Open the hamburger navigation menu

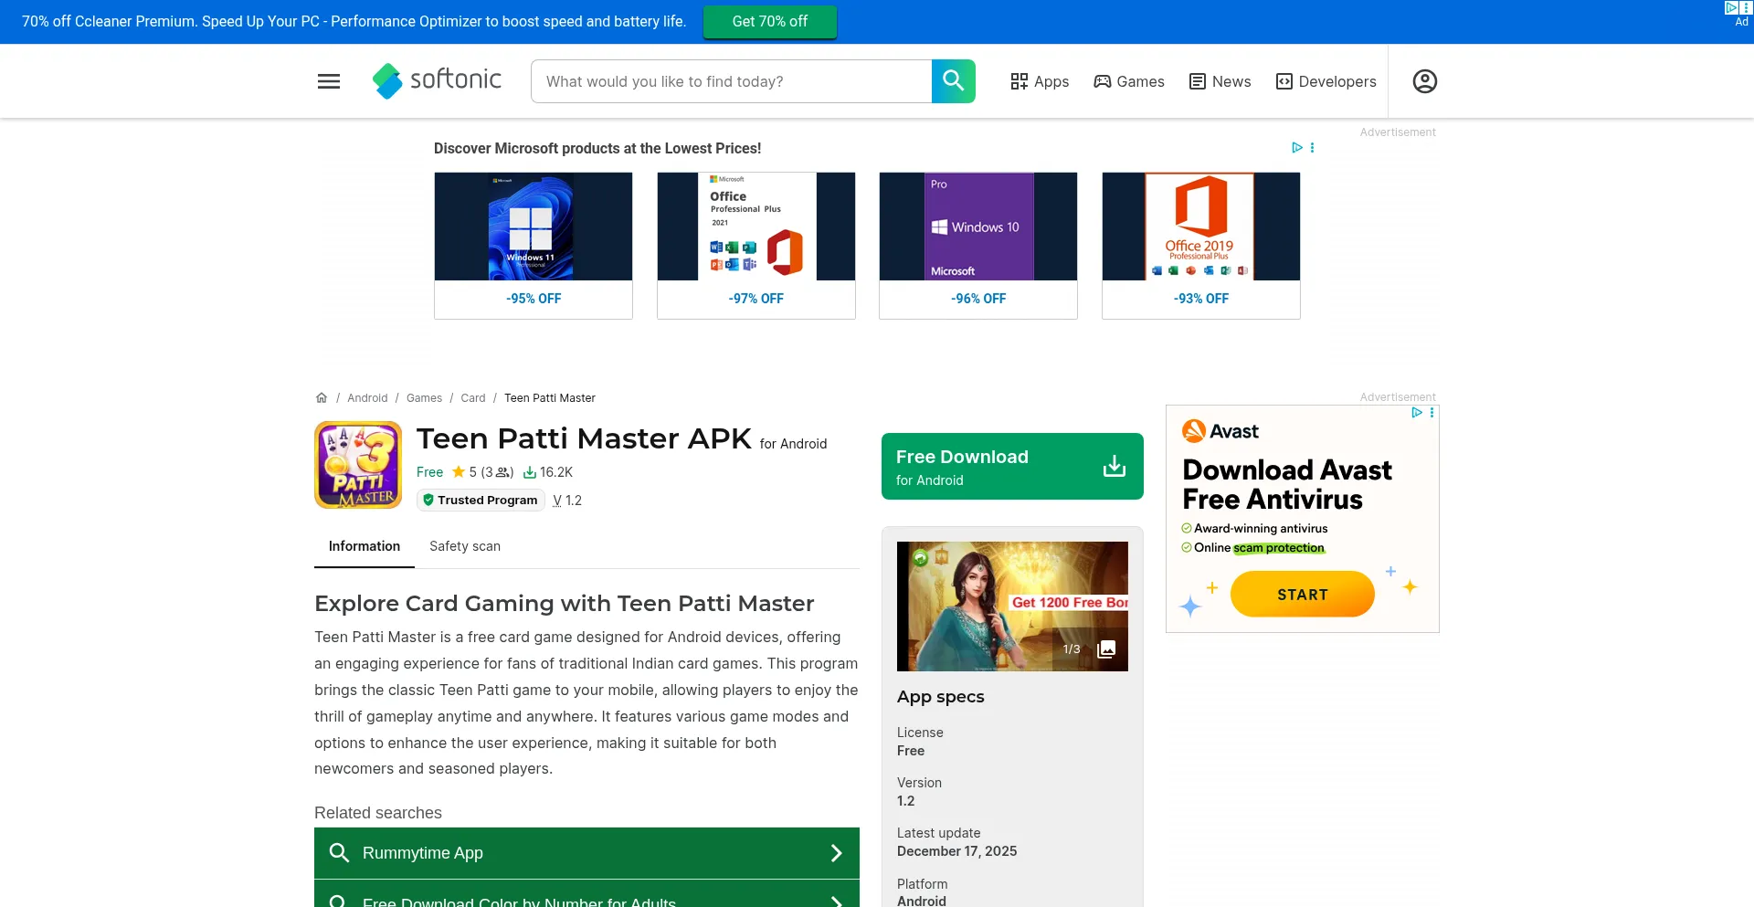pos(328,81)
